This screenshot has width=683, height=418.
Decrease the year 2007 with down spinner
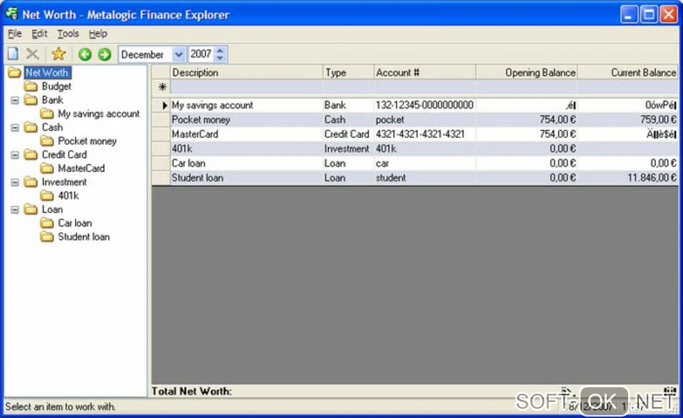pos(220,58)
